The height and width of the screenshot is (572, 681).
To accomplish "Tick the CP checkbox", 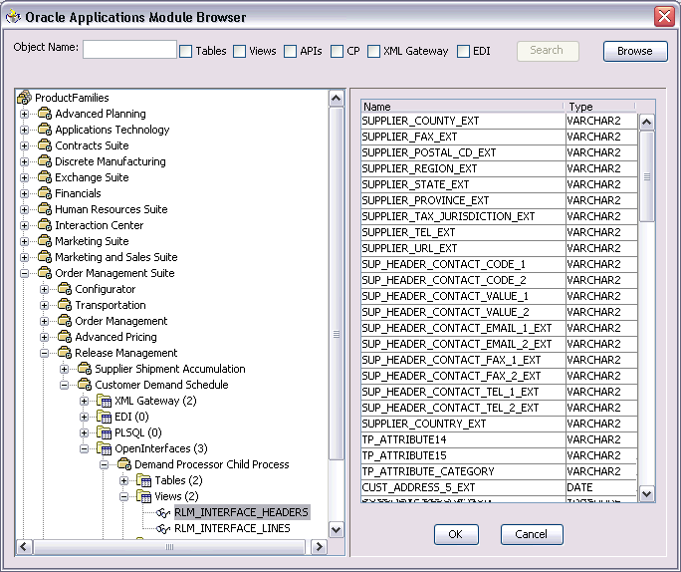I will pyautogui.click(x=338, y=51).
